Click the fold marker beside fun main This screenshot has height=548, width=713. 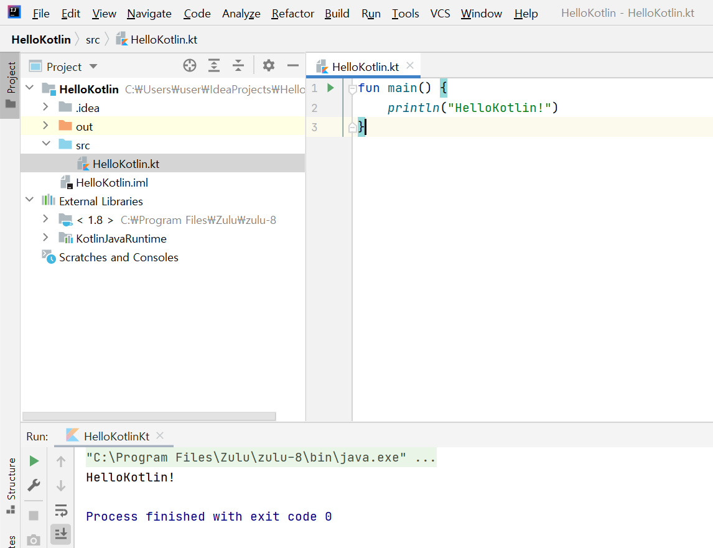pos(352,89)
